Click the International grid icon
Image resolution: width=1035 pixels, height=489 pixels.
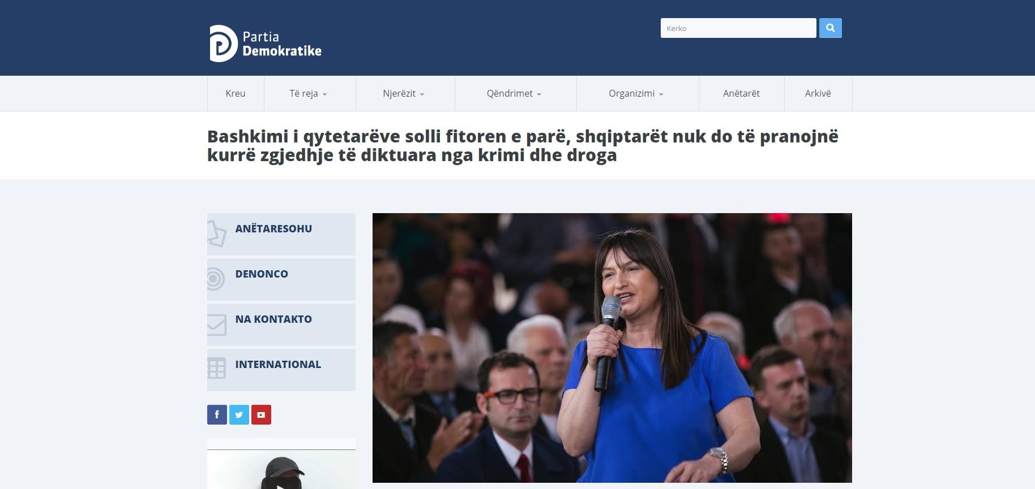(x=216, y=369)
